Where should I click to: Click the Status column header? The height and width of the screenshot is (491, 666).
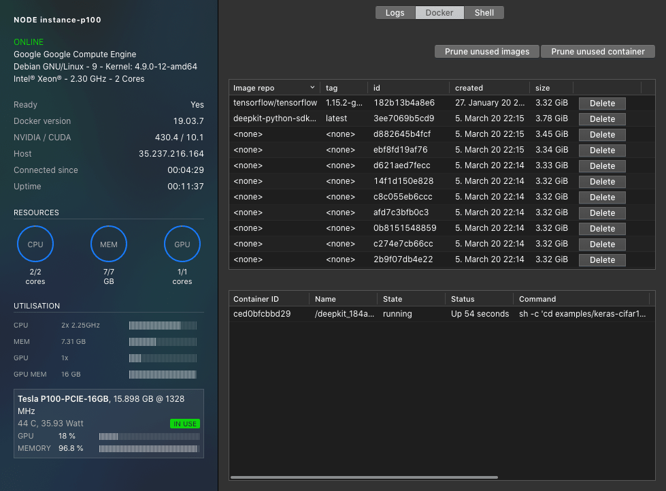479,299
